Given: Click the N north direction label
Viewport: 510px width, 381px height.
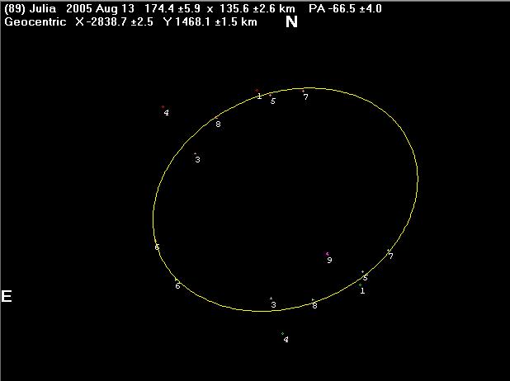Looking at the screenshot, I should coord(291,21).
